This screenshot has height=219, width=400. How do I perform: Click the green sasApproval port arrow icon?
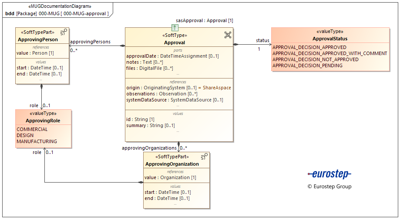(175, 28)
